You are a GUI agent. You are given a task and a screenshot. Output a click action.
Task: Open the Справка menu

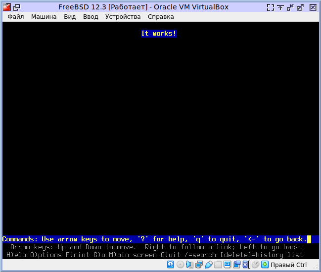tap(161, 17)
